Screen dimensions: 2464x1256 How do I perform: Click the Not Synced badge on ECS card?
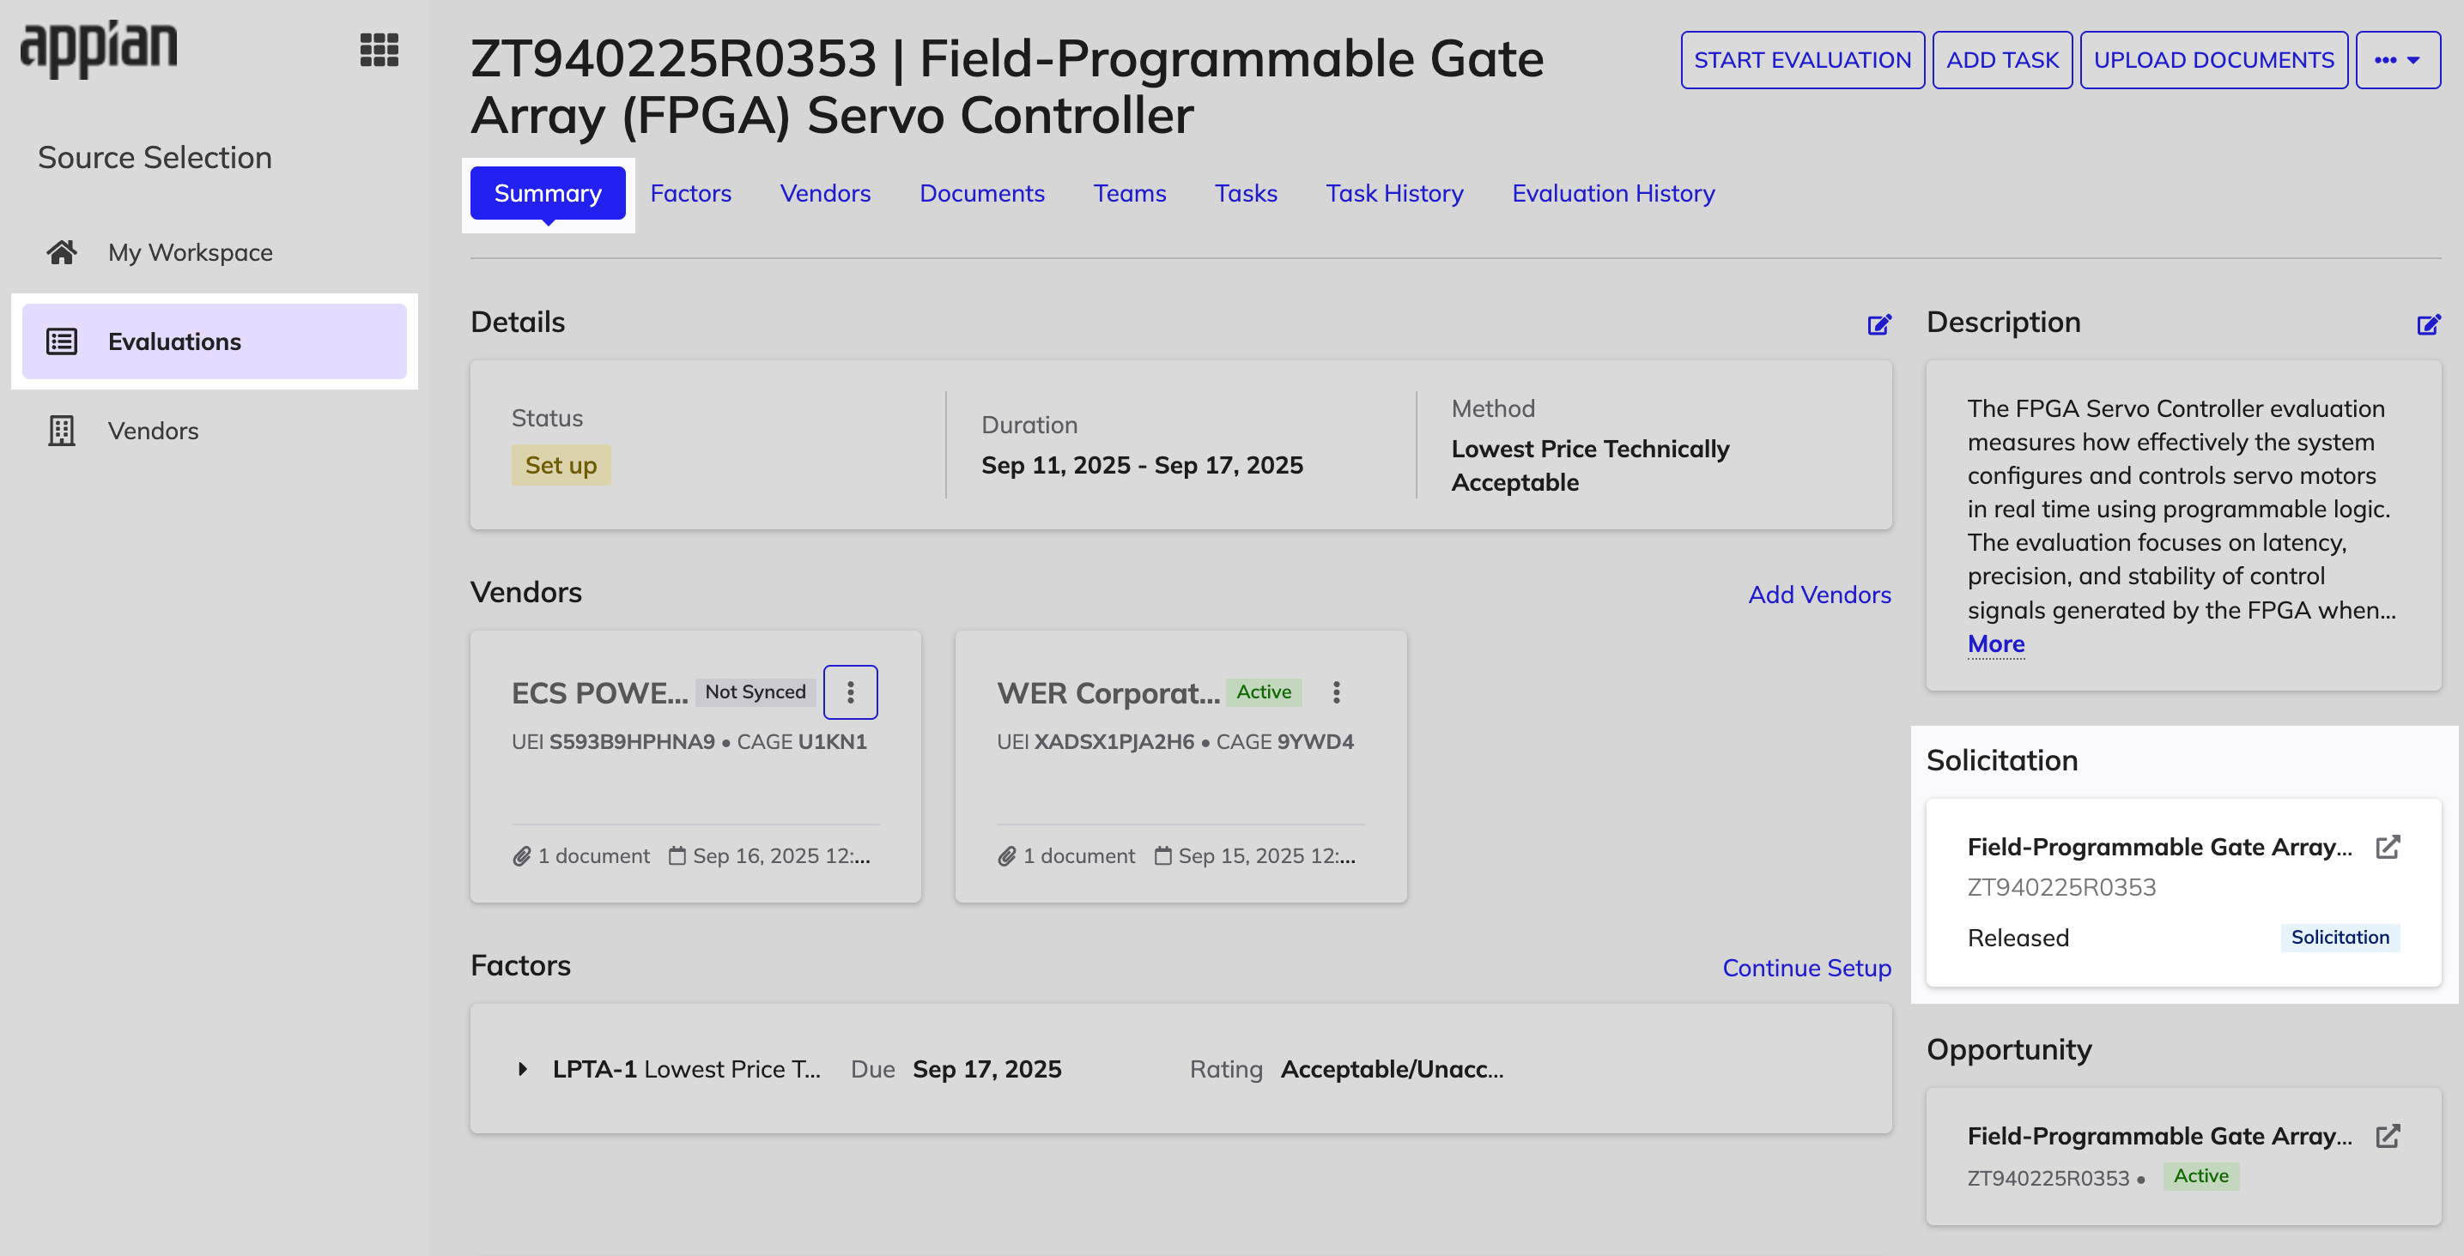click(755, 692)
